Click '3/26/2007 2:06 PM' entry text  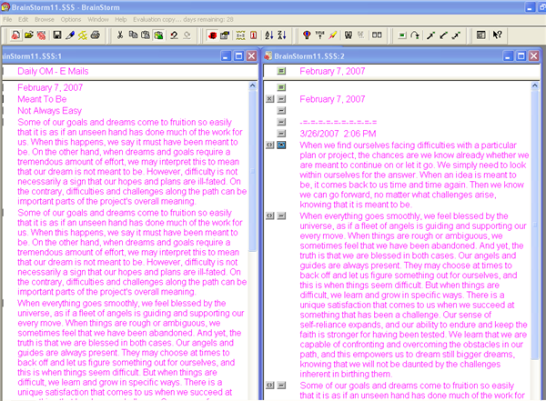click(338, 134)
